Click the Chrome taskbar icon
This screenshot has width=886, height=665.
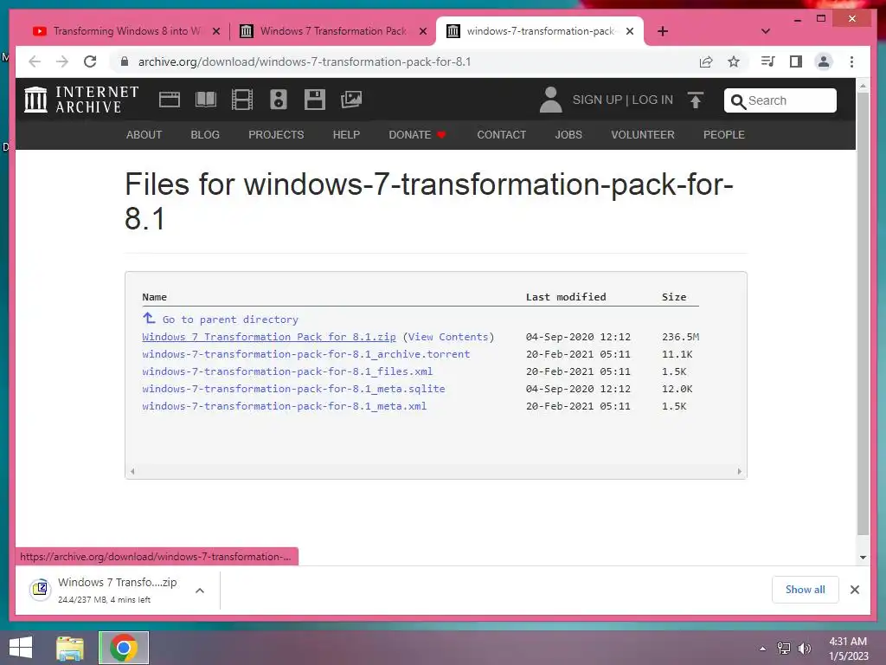point(124,648)
